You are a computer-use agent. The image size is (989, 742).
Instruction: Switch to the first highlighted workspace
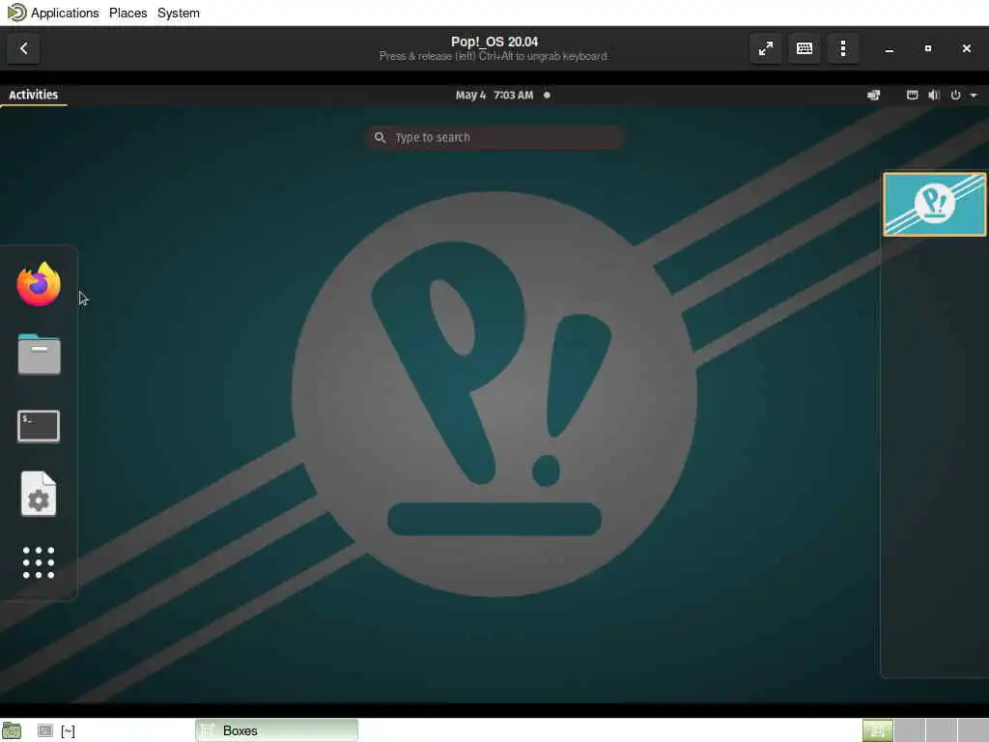pos(877,730)
